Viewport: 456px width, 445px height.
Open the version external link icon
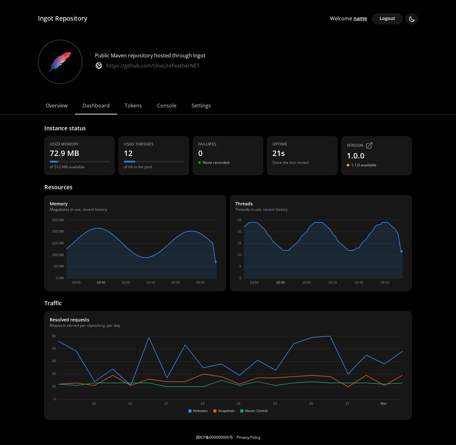pos(369,145)
